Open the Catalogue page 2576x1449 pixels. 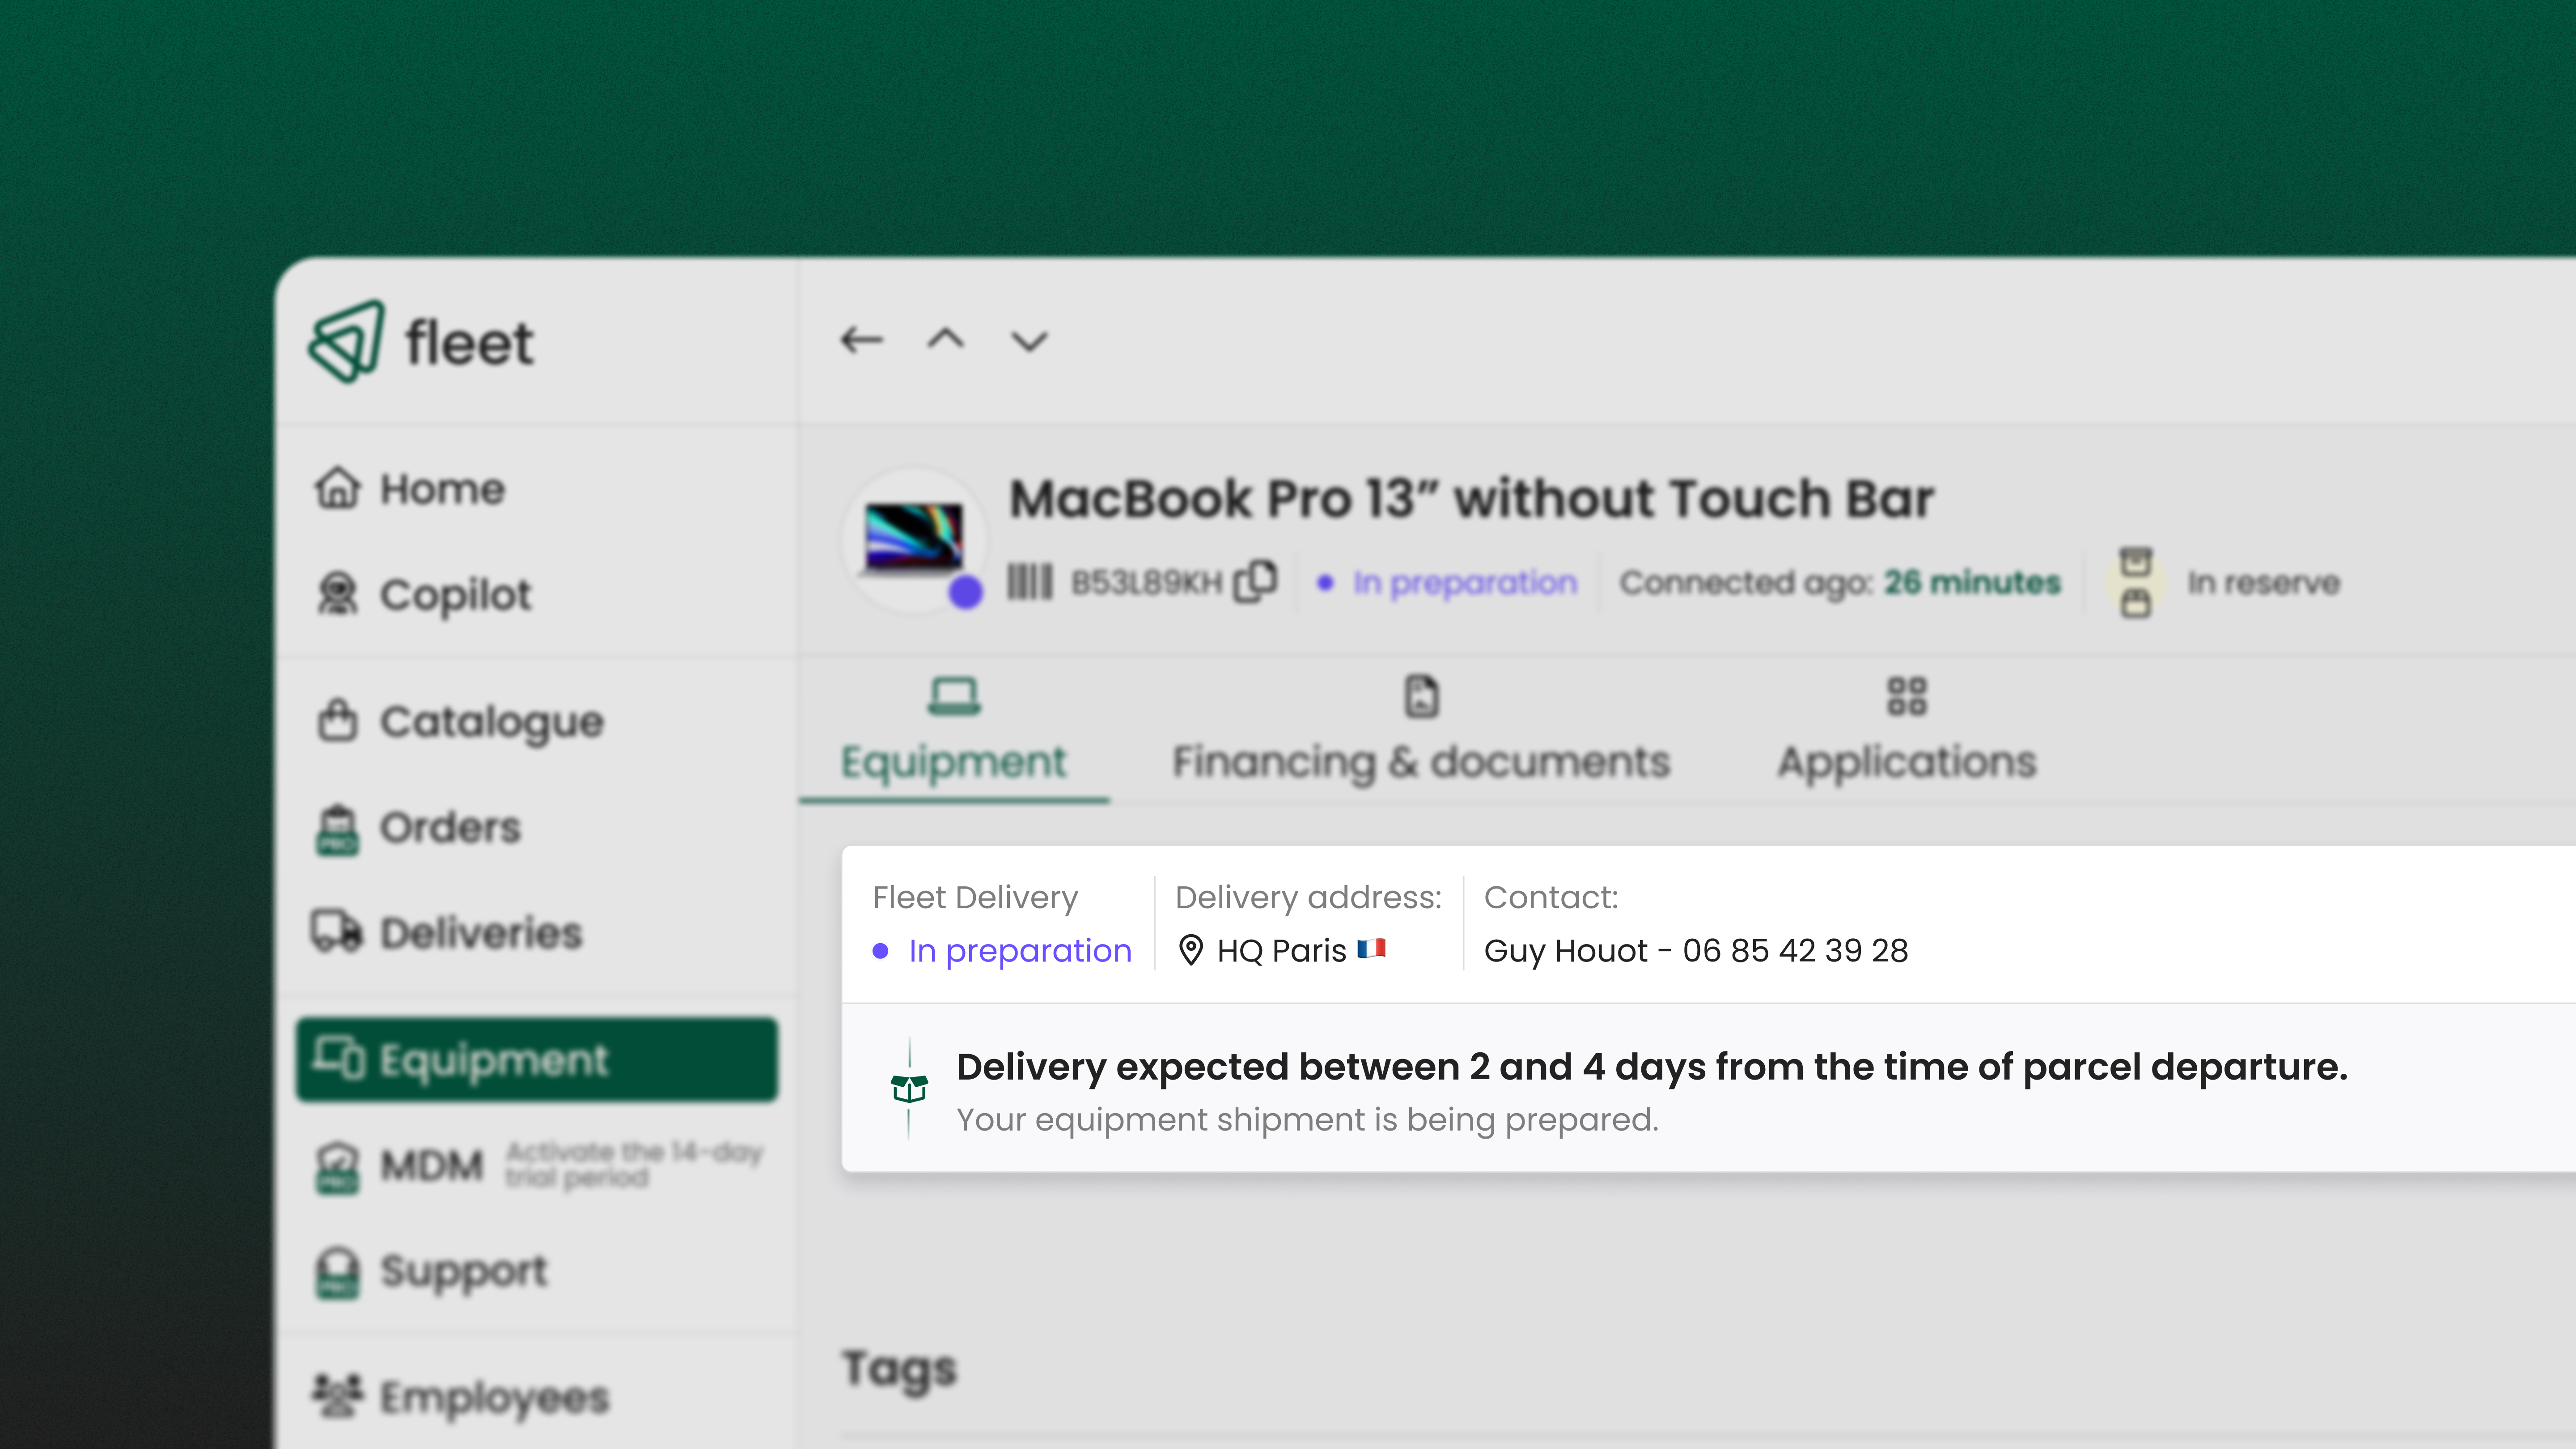(491, 721)
